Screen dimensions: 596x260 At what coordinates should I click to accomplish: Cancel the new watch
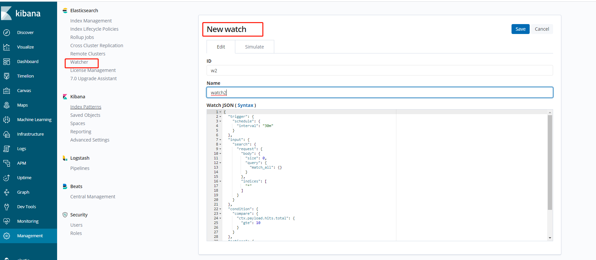coord(542,29)
